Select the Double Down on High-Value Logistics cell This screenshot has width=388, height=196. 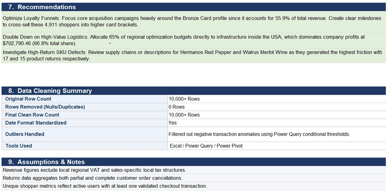(x=194, y=40)
